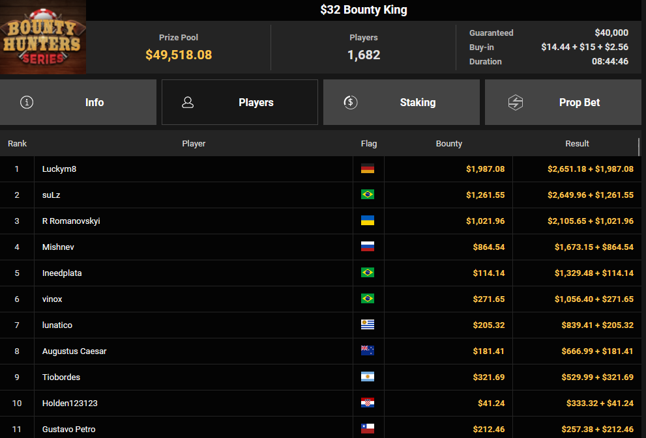The height and width of the screenshot is (438, 646).
Task: Sort table by Rank column header
Action: click(x=18, y=144)
